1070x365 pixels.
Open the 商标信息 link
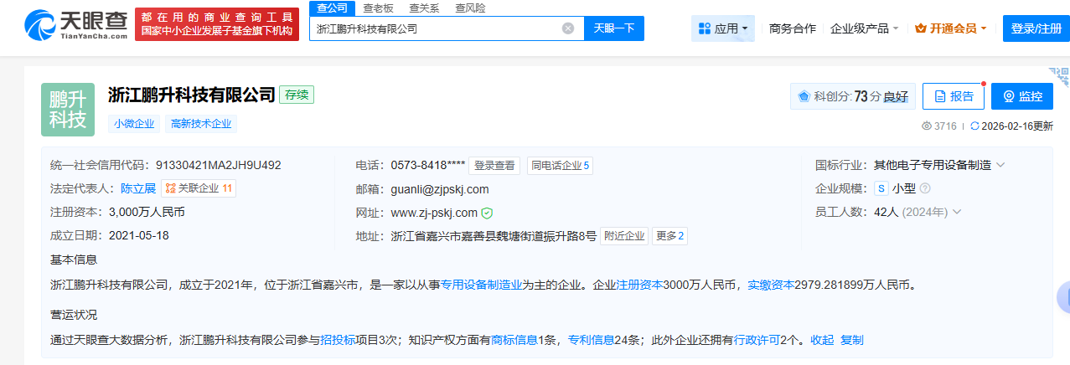[x=514, y=340]
